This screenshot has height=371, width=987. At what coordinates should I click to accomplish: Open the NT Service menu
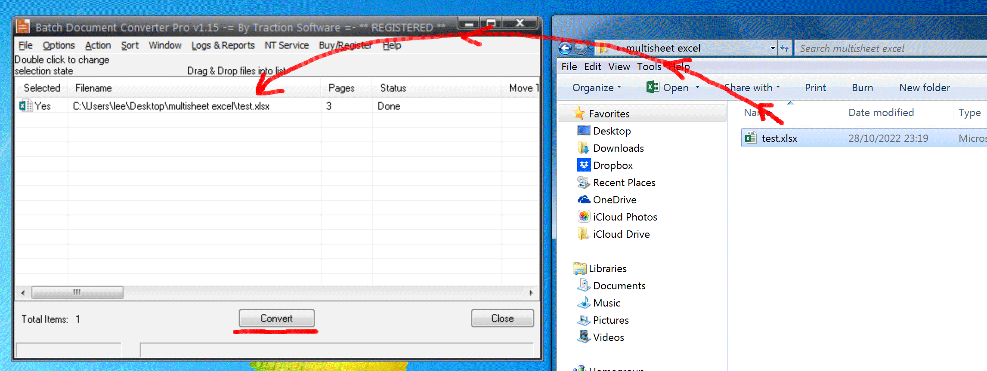click(287, 45)
